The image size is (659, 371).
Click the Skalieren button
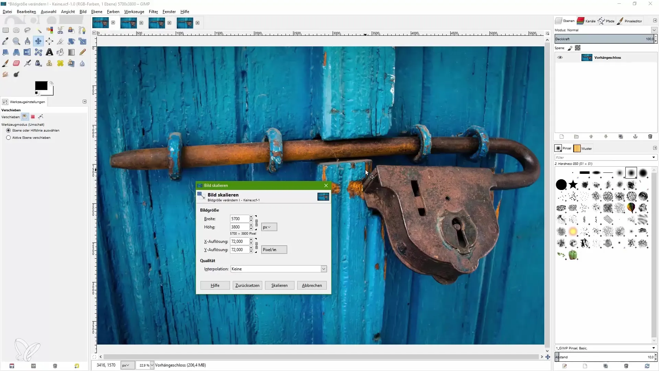pos(279,285)
